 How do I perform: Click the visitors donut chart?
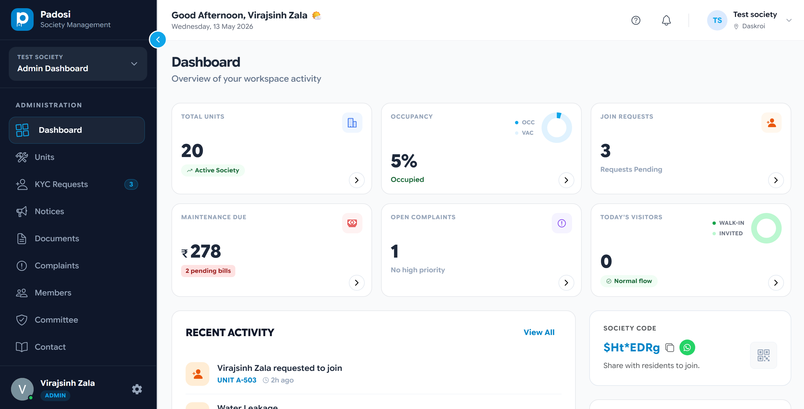766,228
